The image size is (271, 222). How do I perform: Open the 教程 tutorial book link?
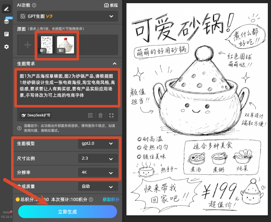click(111, 5)
